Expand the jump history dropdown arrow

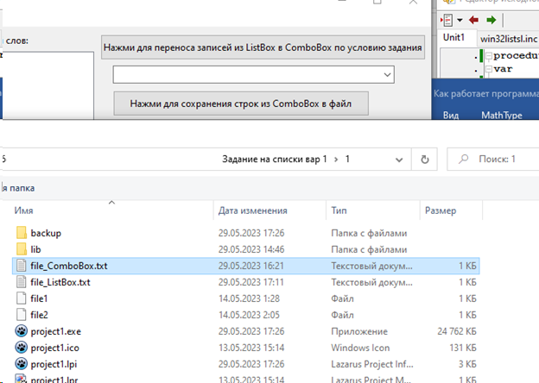tap(460, 20)
